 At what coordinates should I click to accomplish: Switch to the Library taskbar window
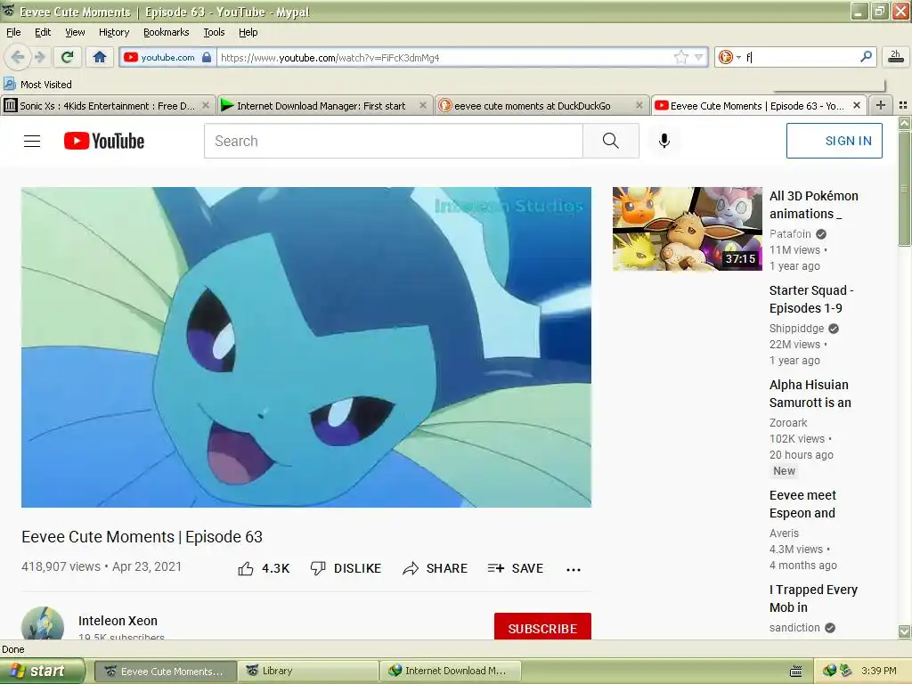(306, 671)
